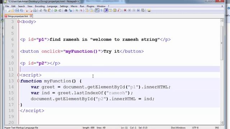Image resolution: width=230 pixels, height=129 pixels.
Task: Click INS in the status bar
Action: pos(217,128)
